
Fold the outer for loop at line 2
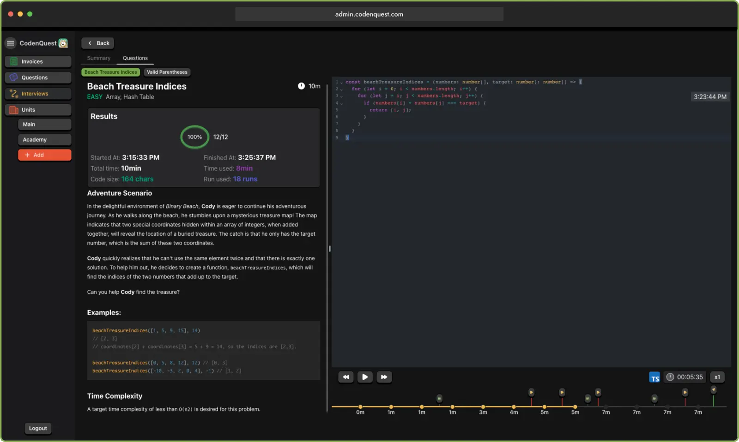tap(342, 89)
